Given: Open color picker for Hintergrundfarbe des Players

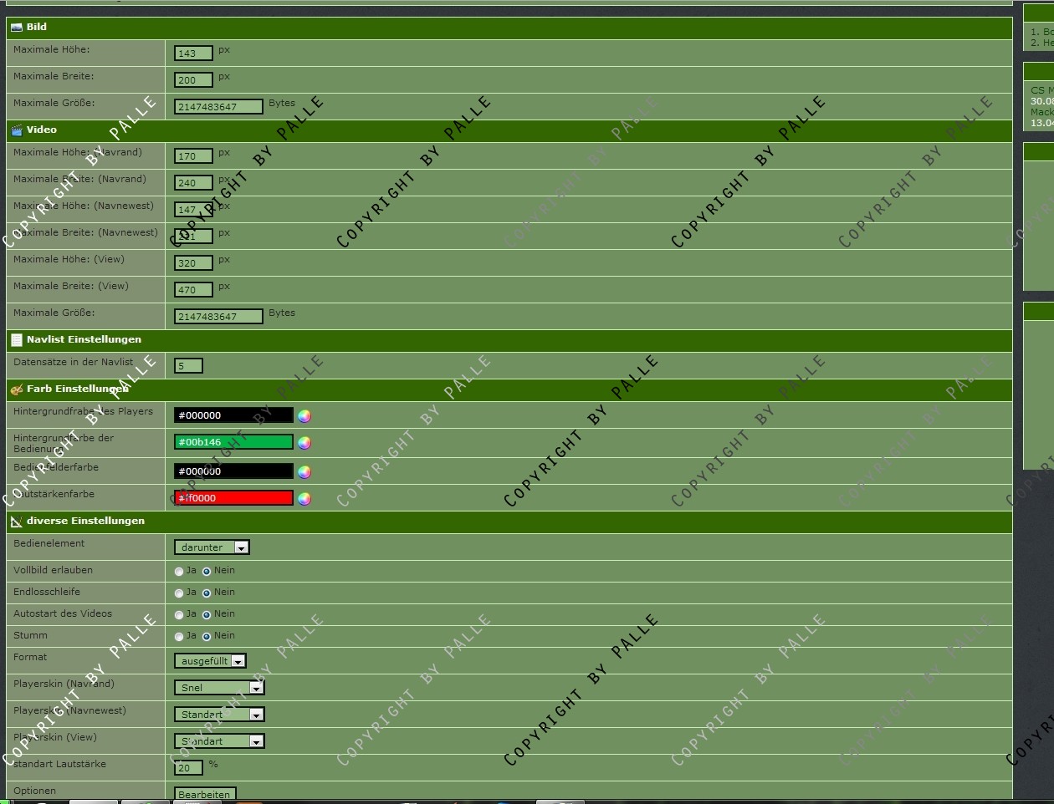Looking at the screenshot, I should (304, 416).
